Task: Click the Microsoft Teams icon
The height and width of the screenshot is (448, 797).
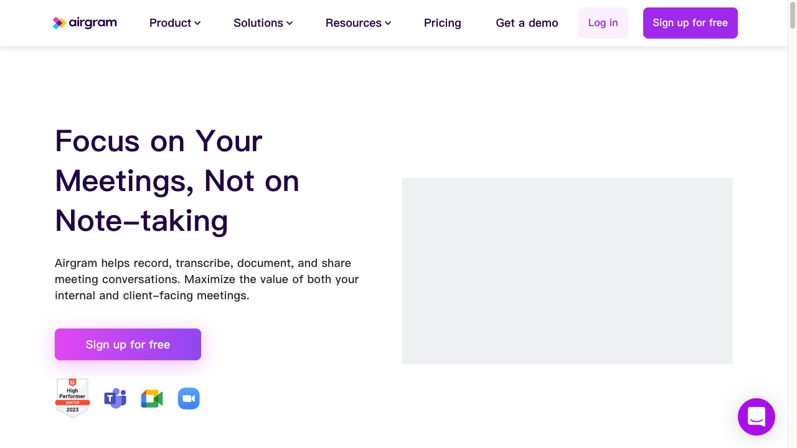Action: (x=115, y=398)
